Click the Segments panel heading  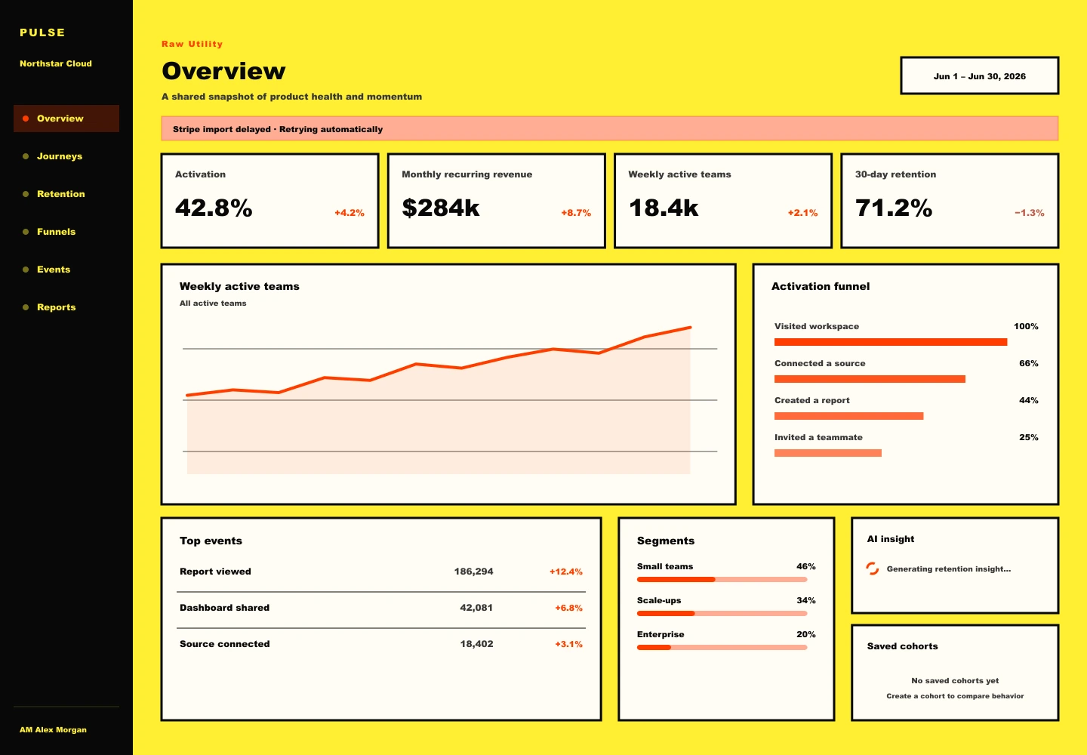pos(666,541)
